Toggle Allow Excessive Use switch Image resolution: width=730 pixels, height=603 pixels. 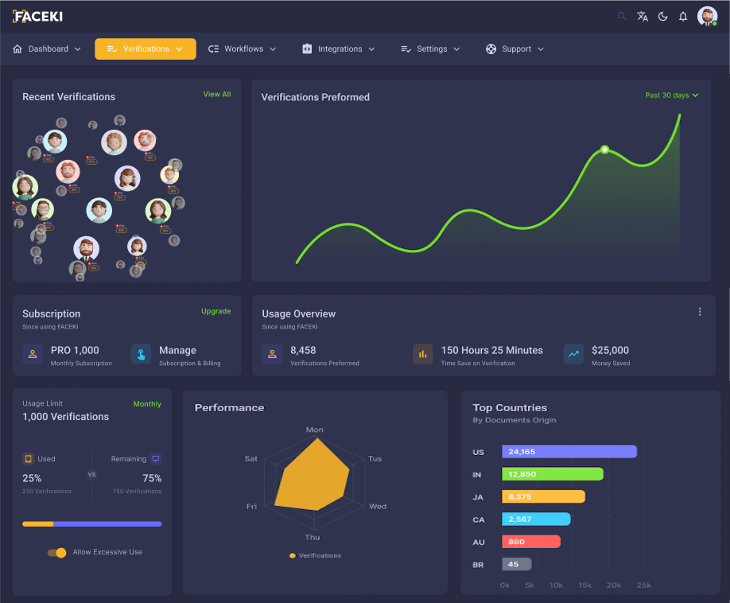[57, 552]
